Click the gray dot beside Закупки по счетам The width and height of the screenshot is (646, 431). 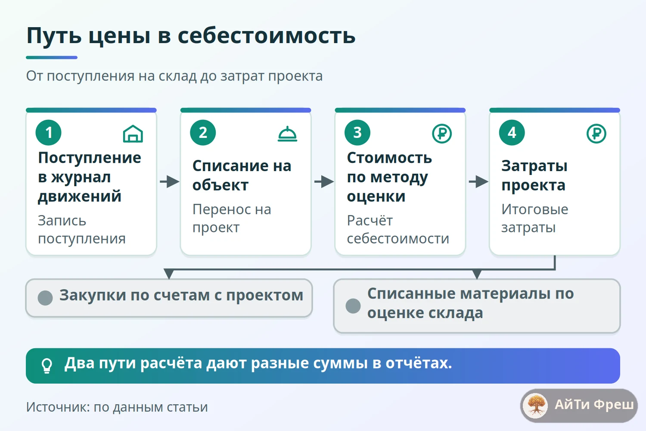pyautogui.click(x=45, y=298)
